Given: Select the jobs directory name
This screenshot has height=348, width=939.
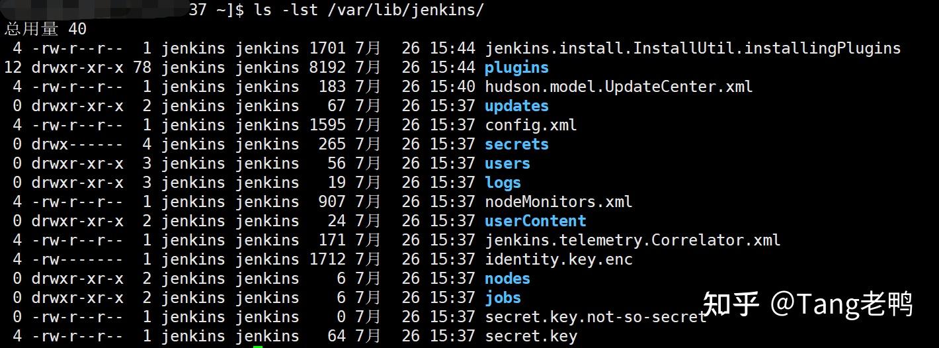Looking at the screenshot, I should [503, 298].
